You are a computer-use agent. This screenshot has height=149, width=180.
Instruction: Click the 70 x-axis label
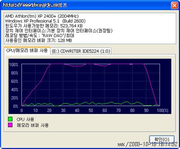(x=118, y=111)
